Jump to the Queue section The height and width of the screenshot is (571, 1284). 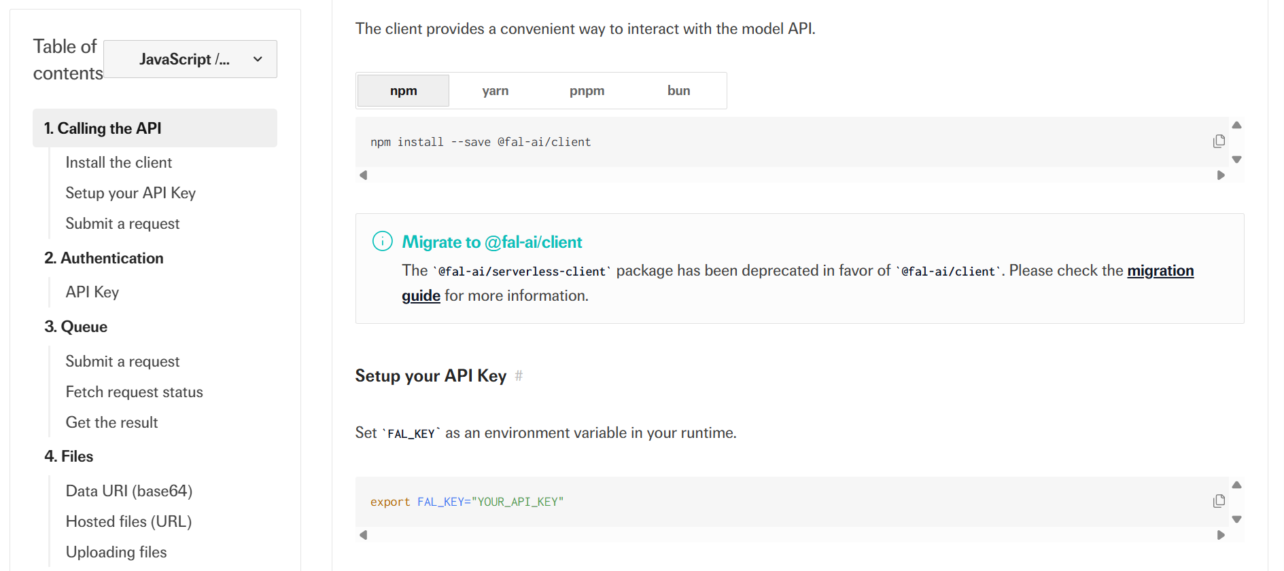point(76,327)
